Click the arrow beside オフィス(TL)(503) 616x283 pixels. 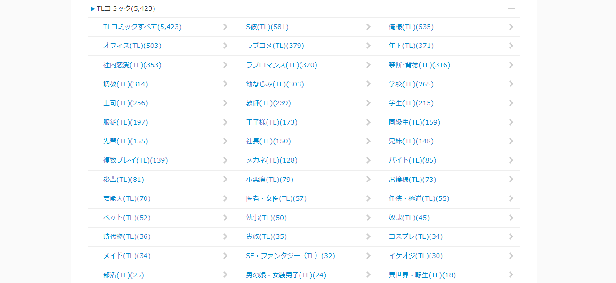pyautogui.click(x=225, y=46)
